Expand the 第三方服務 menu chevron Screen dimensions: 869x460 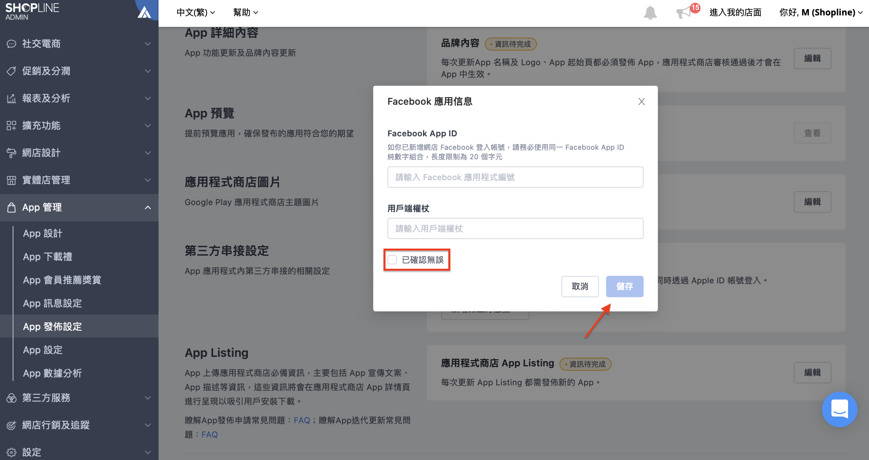click(x=148, y=398)
